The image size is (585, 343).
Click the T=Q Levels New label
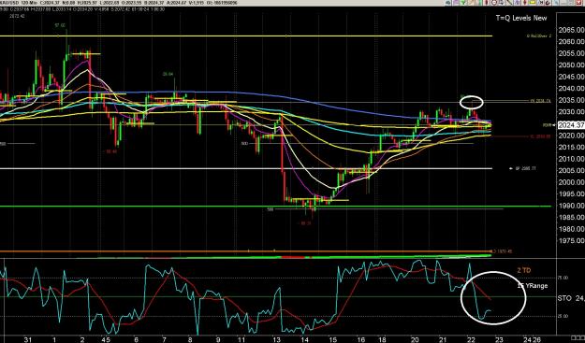click(521, 18)
